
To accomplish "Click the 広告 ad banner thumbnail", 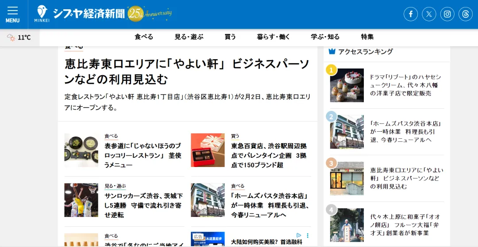I will (208, 239).
